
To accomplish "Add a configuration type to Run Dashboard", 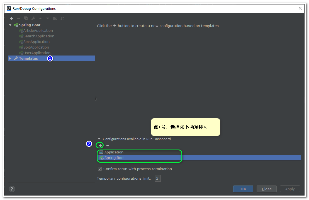I will pyautogui.click(x=100, y=146).
